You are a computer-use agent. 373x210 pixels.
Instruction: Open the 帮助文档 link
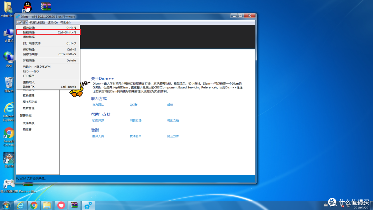173,120
